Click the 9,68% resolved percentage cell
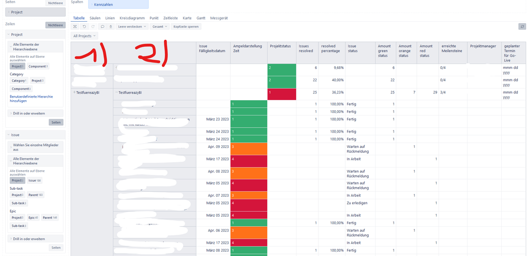Viewport: 530px width, 256px height. [x=332, y=70]
